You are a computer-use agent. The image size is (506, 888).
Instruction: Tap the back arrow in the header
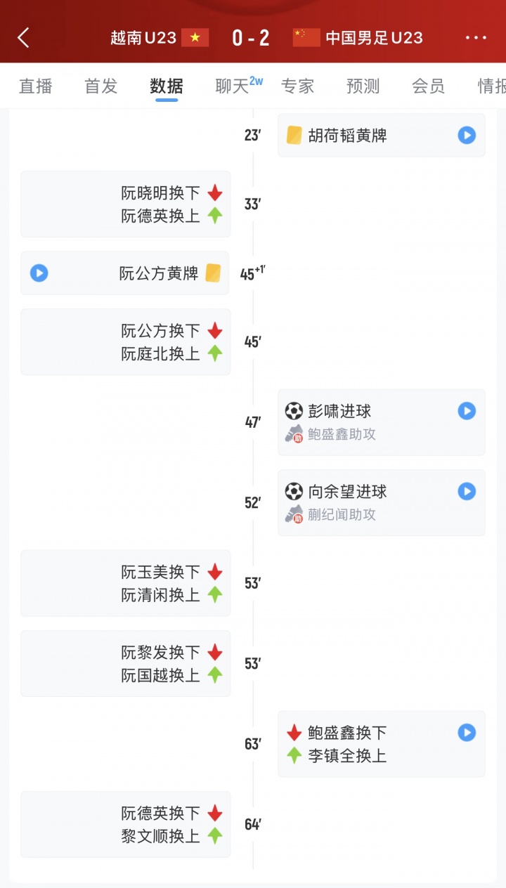pos(24,38)
